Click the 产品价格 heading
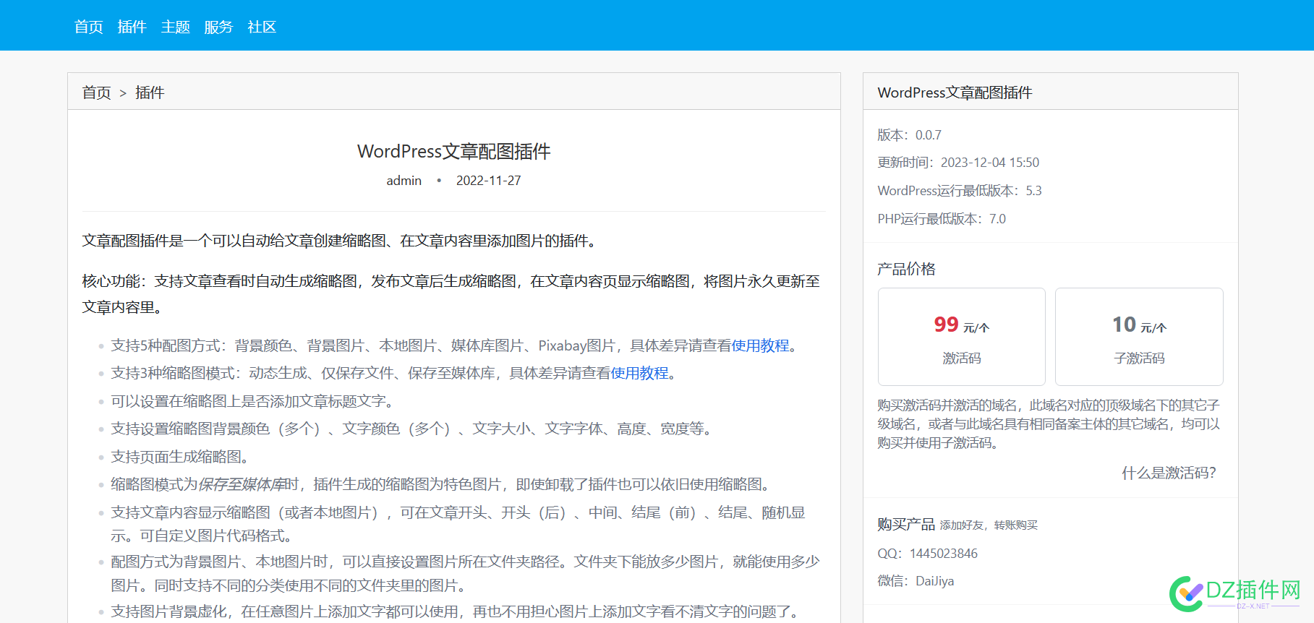 [906, 269]
